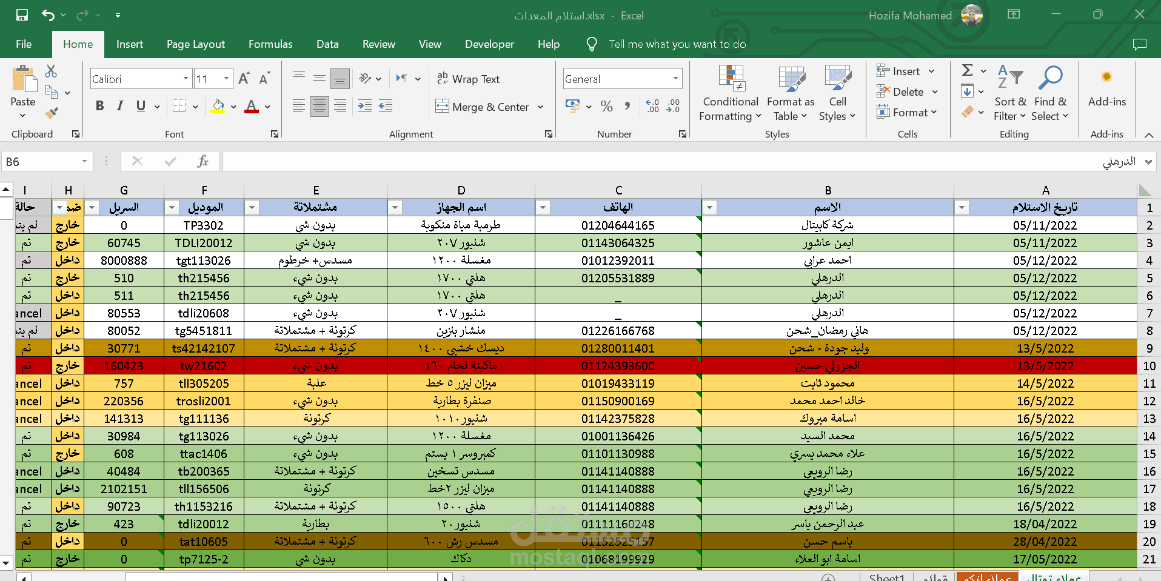1161x581 pixels.
Task: Click the Undo arrow icon
Action: tap(48, 15)
